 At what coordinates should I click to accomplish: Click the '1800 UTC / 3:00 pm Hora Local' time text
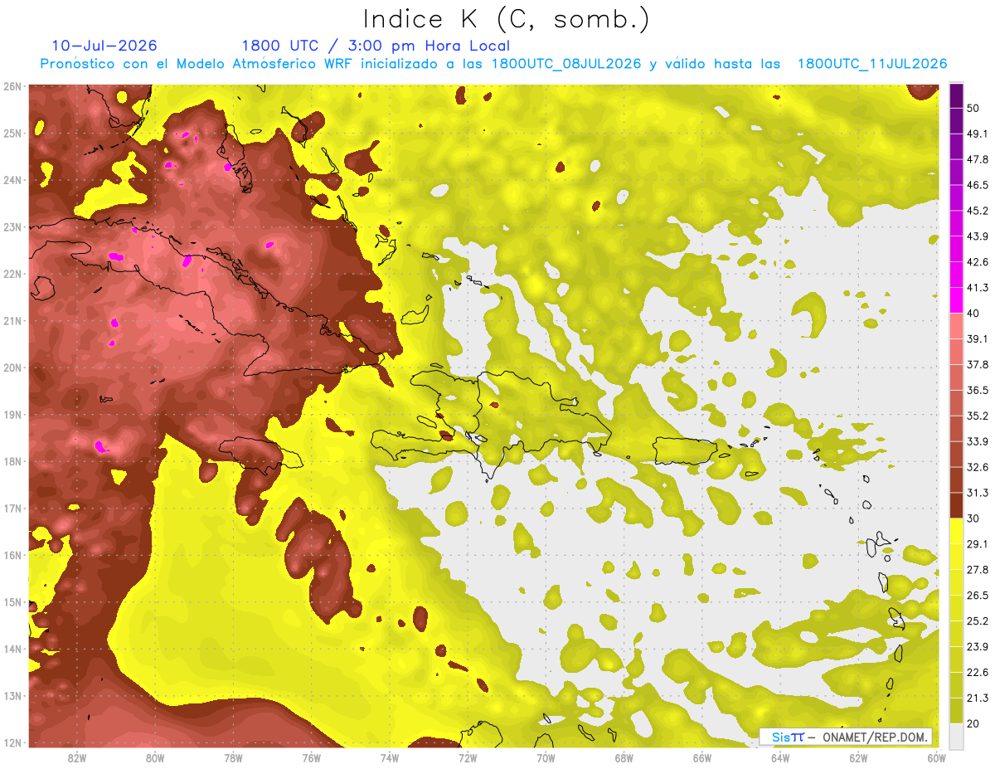[x=376, y=46]
